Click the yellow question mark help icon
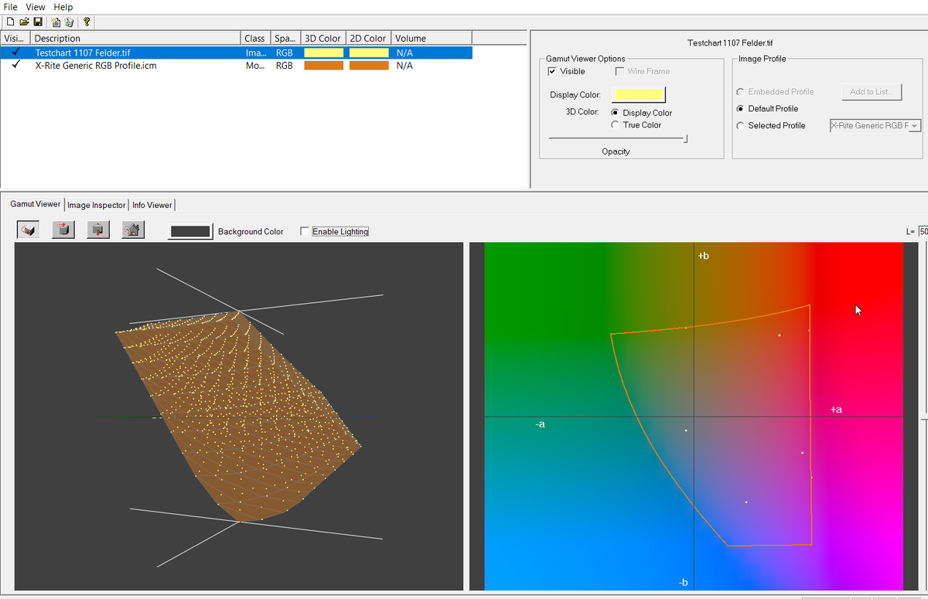Image resolution: width=928 pixels, height=599 pixels. pyautogui.click(x=86, y=22)
